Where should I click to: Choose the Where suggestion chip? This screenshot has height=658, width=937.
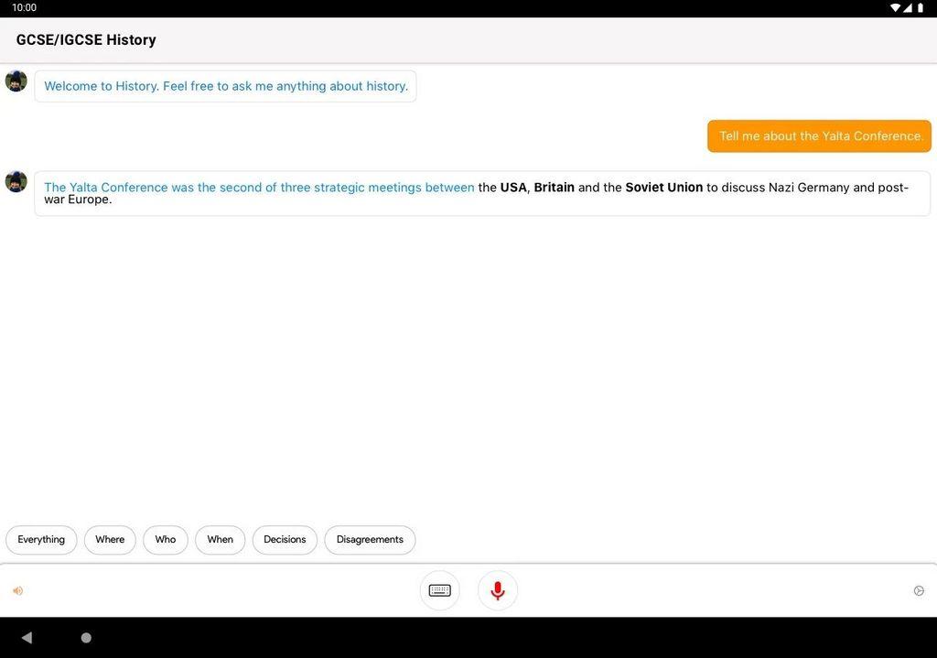pos(110,540)
